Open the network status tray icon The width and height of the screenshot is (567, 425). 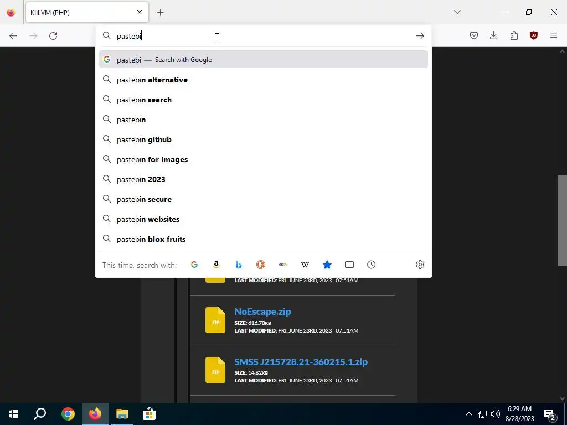(482, 414)
